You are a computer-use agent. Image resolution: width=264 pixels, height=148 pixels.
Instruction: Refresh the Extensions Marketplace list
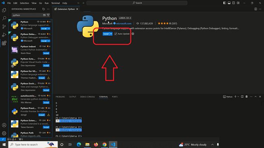point(43,9)
